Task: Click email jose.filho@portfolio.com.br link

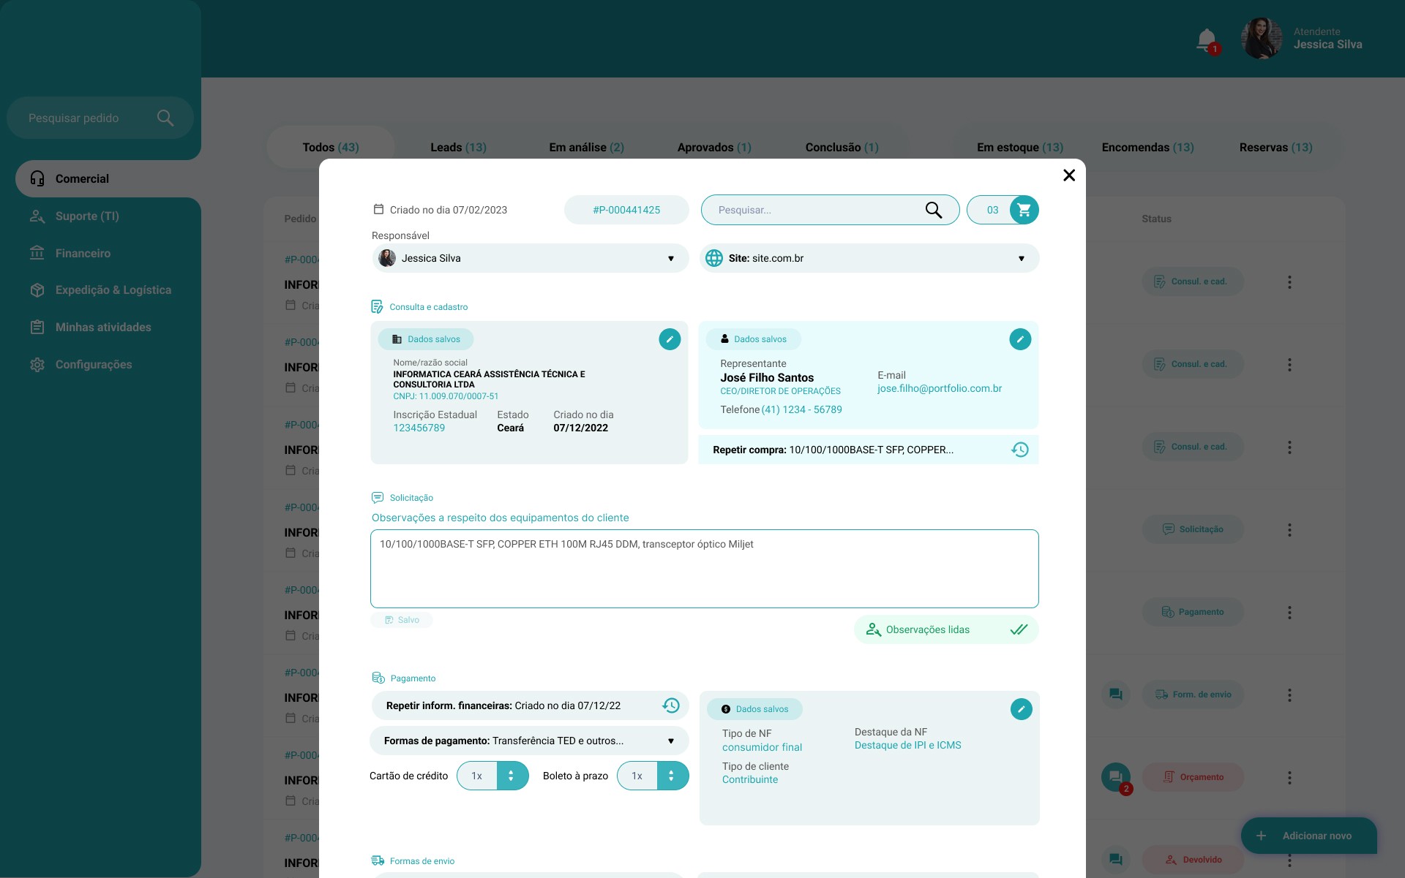Action: 939,388
